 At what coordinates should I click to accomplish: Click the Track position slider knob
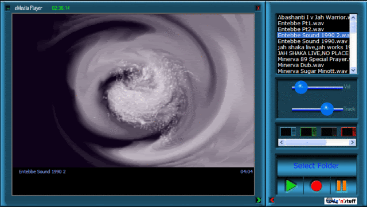(327, 109)
